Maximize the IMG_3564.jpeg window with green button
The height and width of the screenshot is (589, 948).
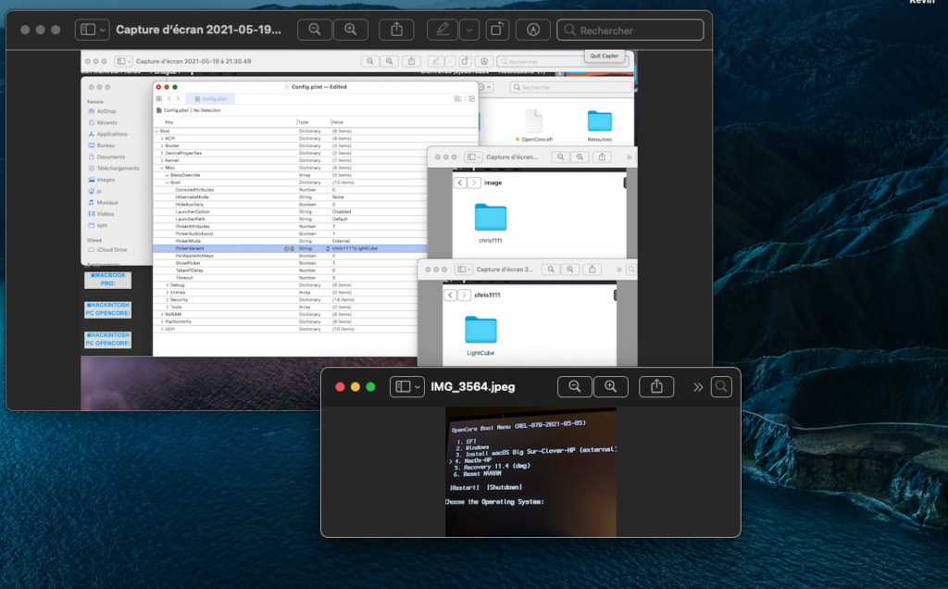pyautogui.click(x=370, y=387)
